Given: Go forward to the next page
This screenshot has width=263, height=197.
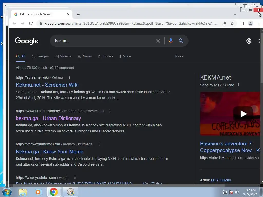Looking at the screenshot, I should 23,23.
